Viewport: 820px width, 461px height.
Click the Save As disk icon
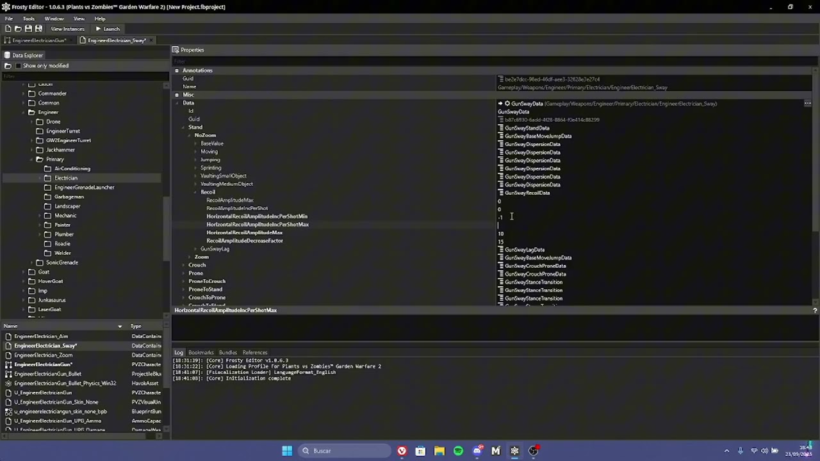click(x=38, y=29)
